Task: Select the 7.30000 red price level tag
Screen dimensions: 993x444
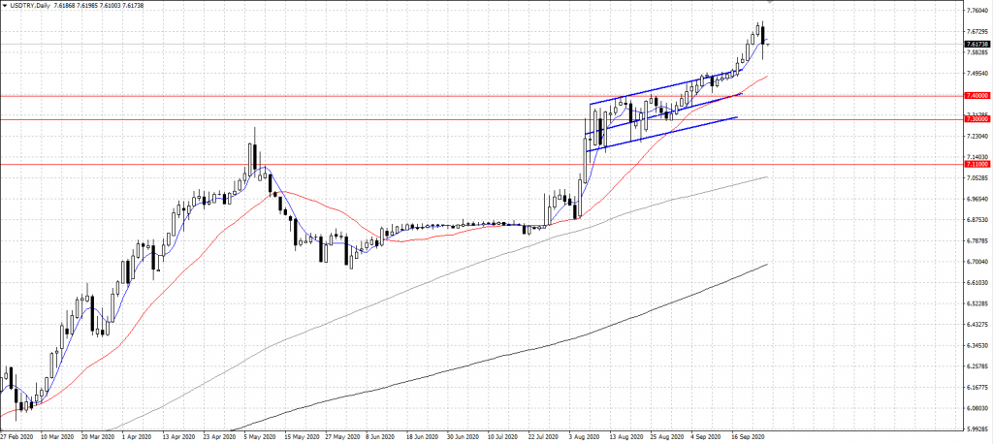Action: click(977, 118)
